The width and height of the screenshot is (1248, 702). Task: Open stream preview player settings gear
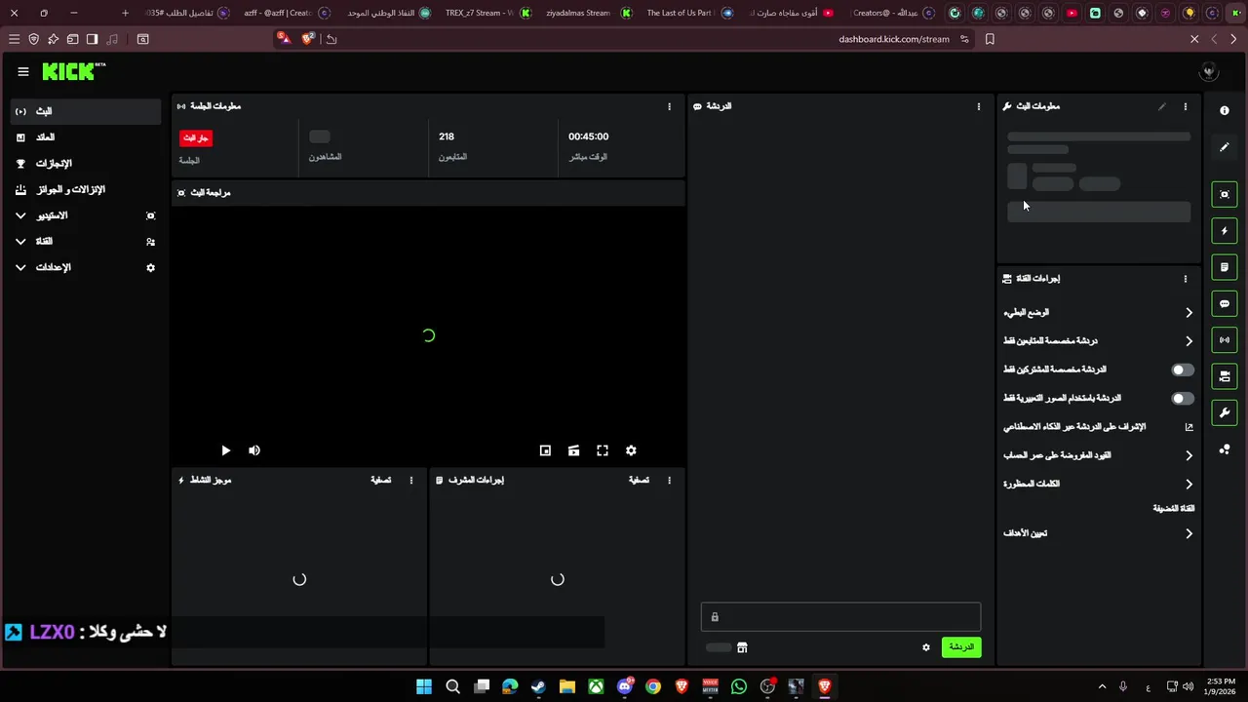pyautogui.click(x=631, y=450)
